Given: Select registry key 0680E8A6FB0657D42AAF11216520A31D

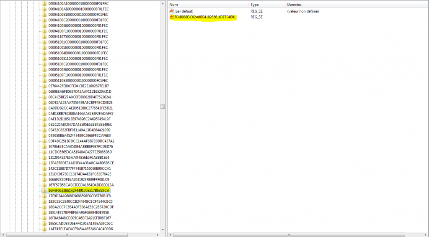Looking at the screenshot, I should [80, 92].
